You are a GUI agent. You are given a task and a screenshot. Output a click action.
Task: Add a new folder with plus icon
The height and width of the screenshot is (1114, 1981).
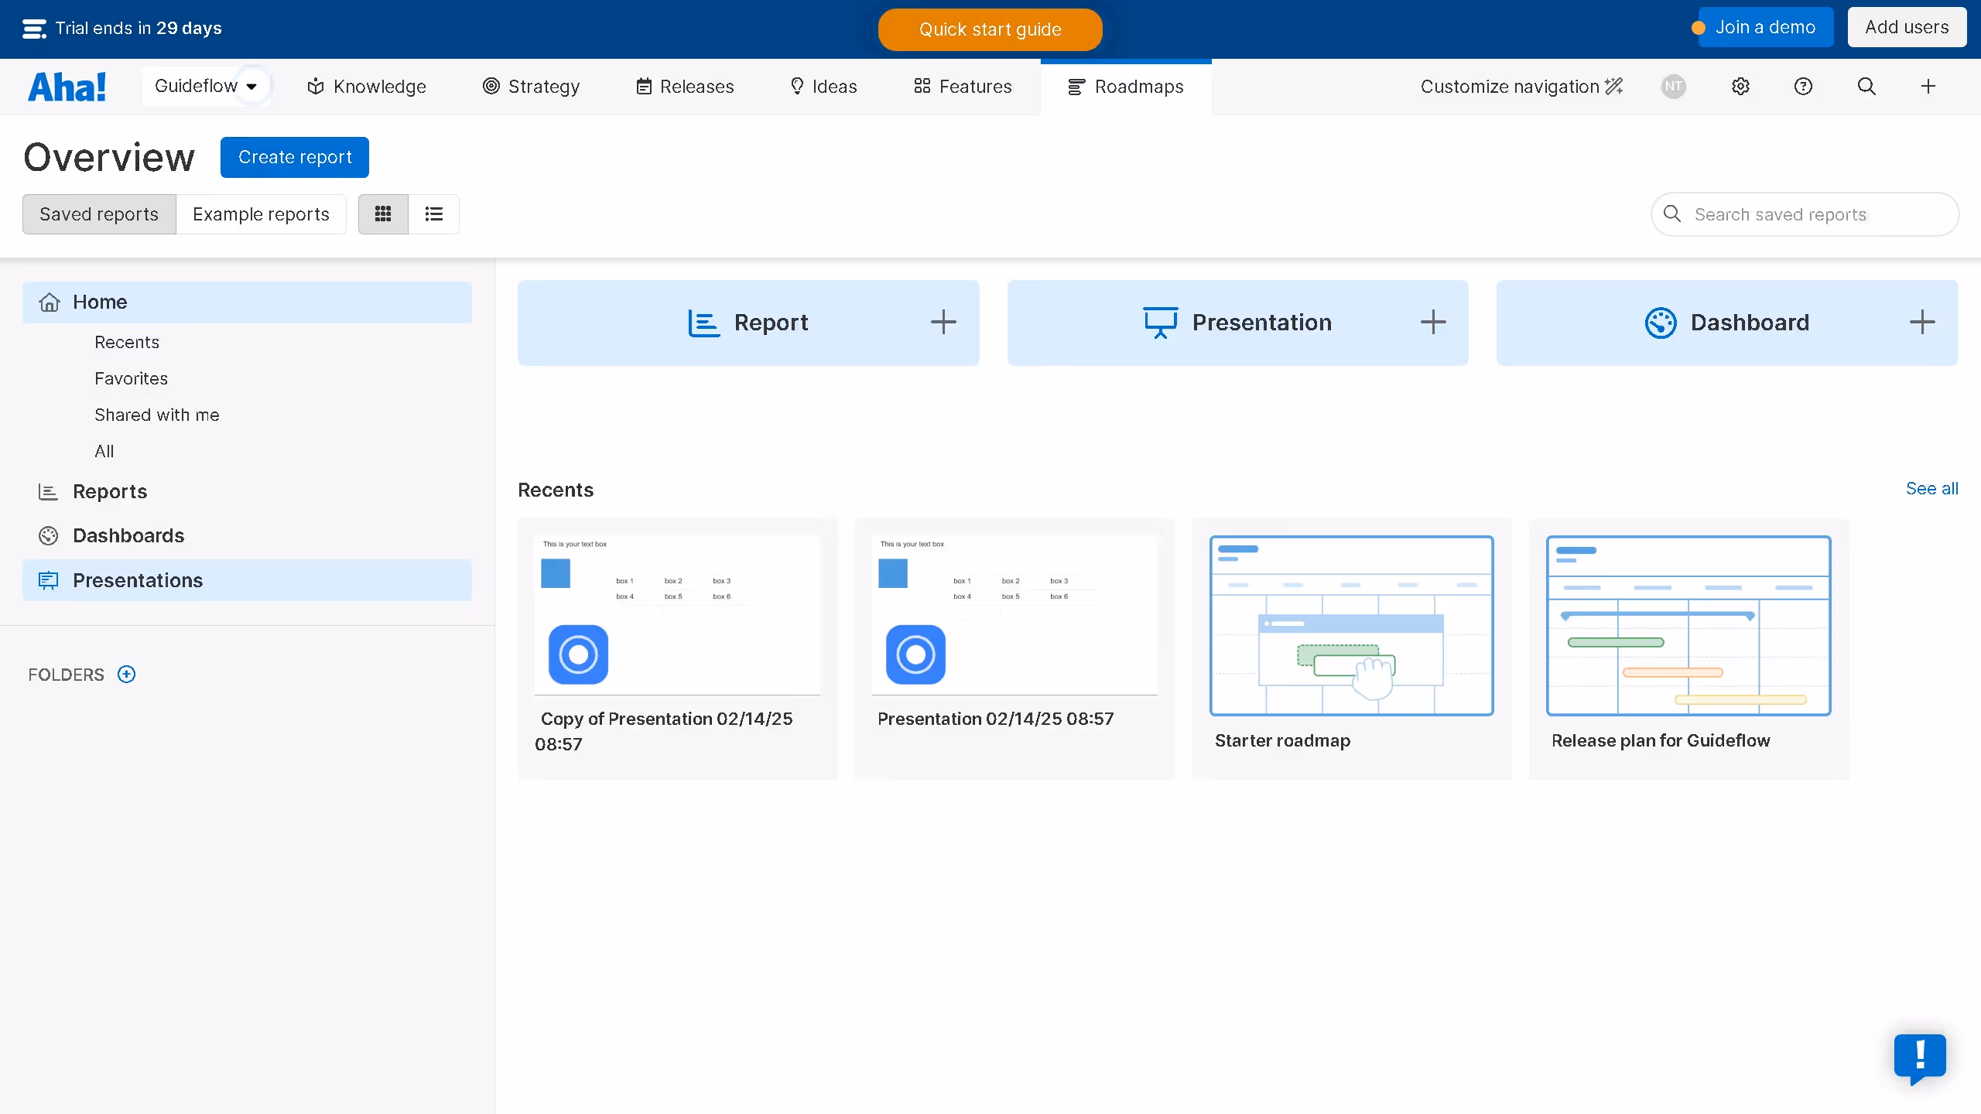(126, 675)
